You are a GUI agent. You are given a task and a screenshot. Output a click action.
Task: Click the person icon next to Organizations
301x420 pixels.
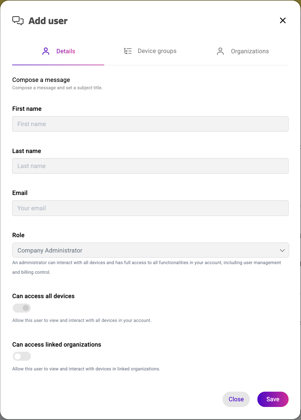(x=220, y=51)
